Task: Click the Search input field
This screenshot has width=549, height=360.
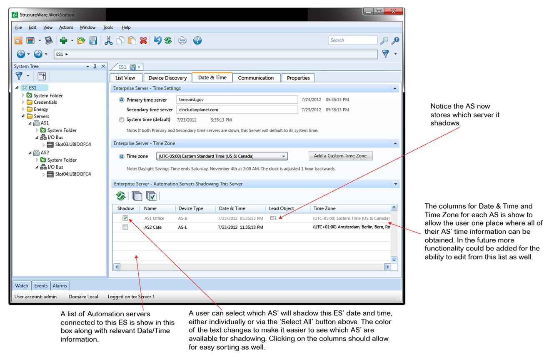Action: pos(352,40)
